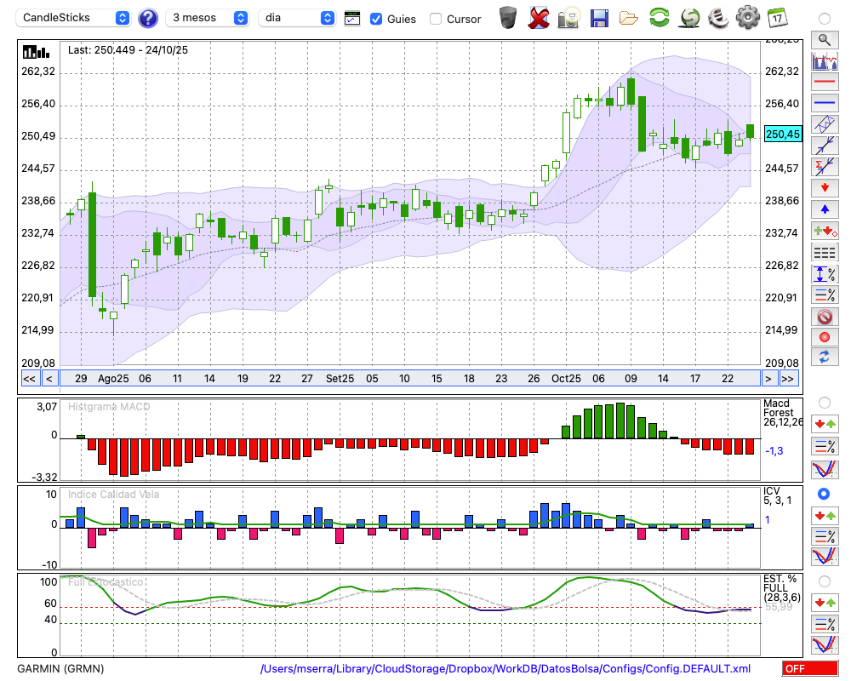Click the date axis scrollbar strip
This screenshot has width=851, height=681.
(410, 379)
